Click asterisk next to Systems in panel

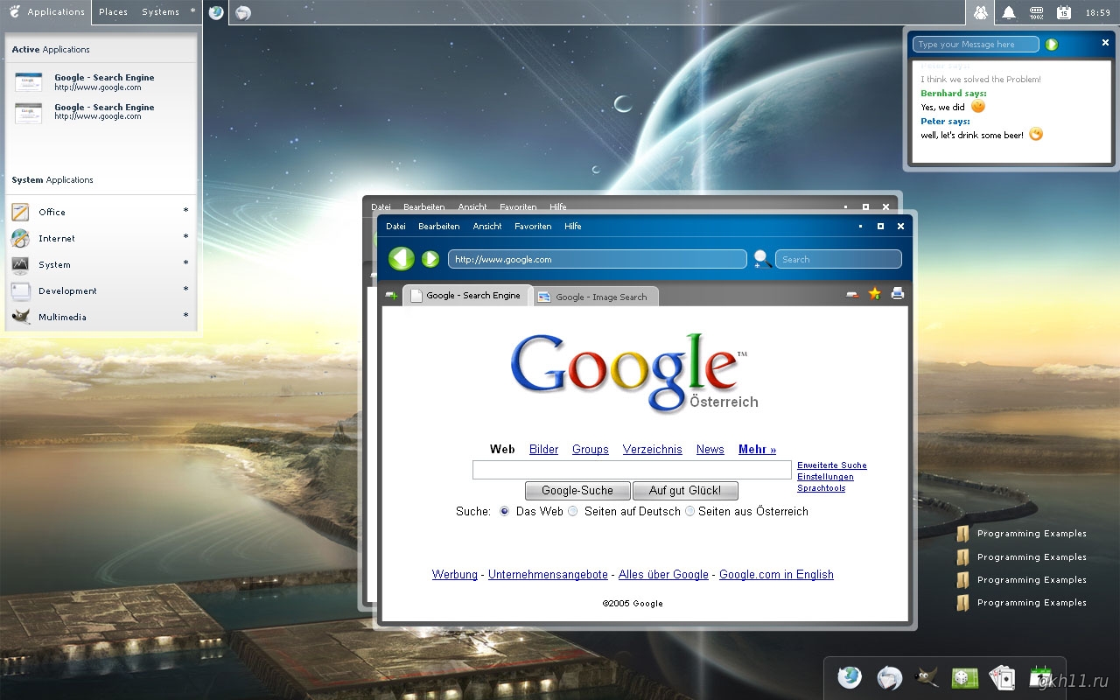[x=192, y=12]
